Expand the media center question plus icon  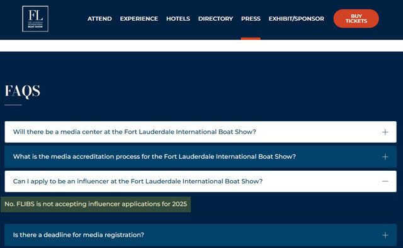click(385, 132)
